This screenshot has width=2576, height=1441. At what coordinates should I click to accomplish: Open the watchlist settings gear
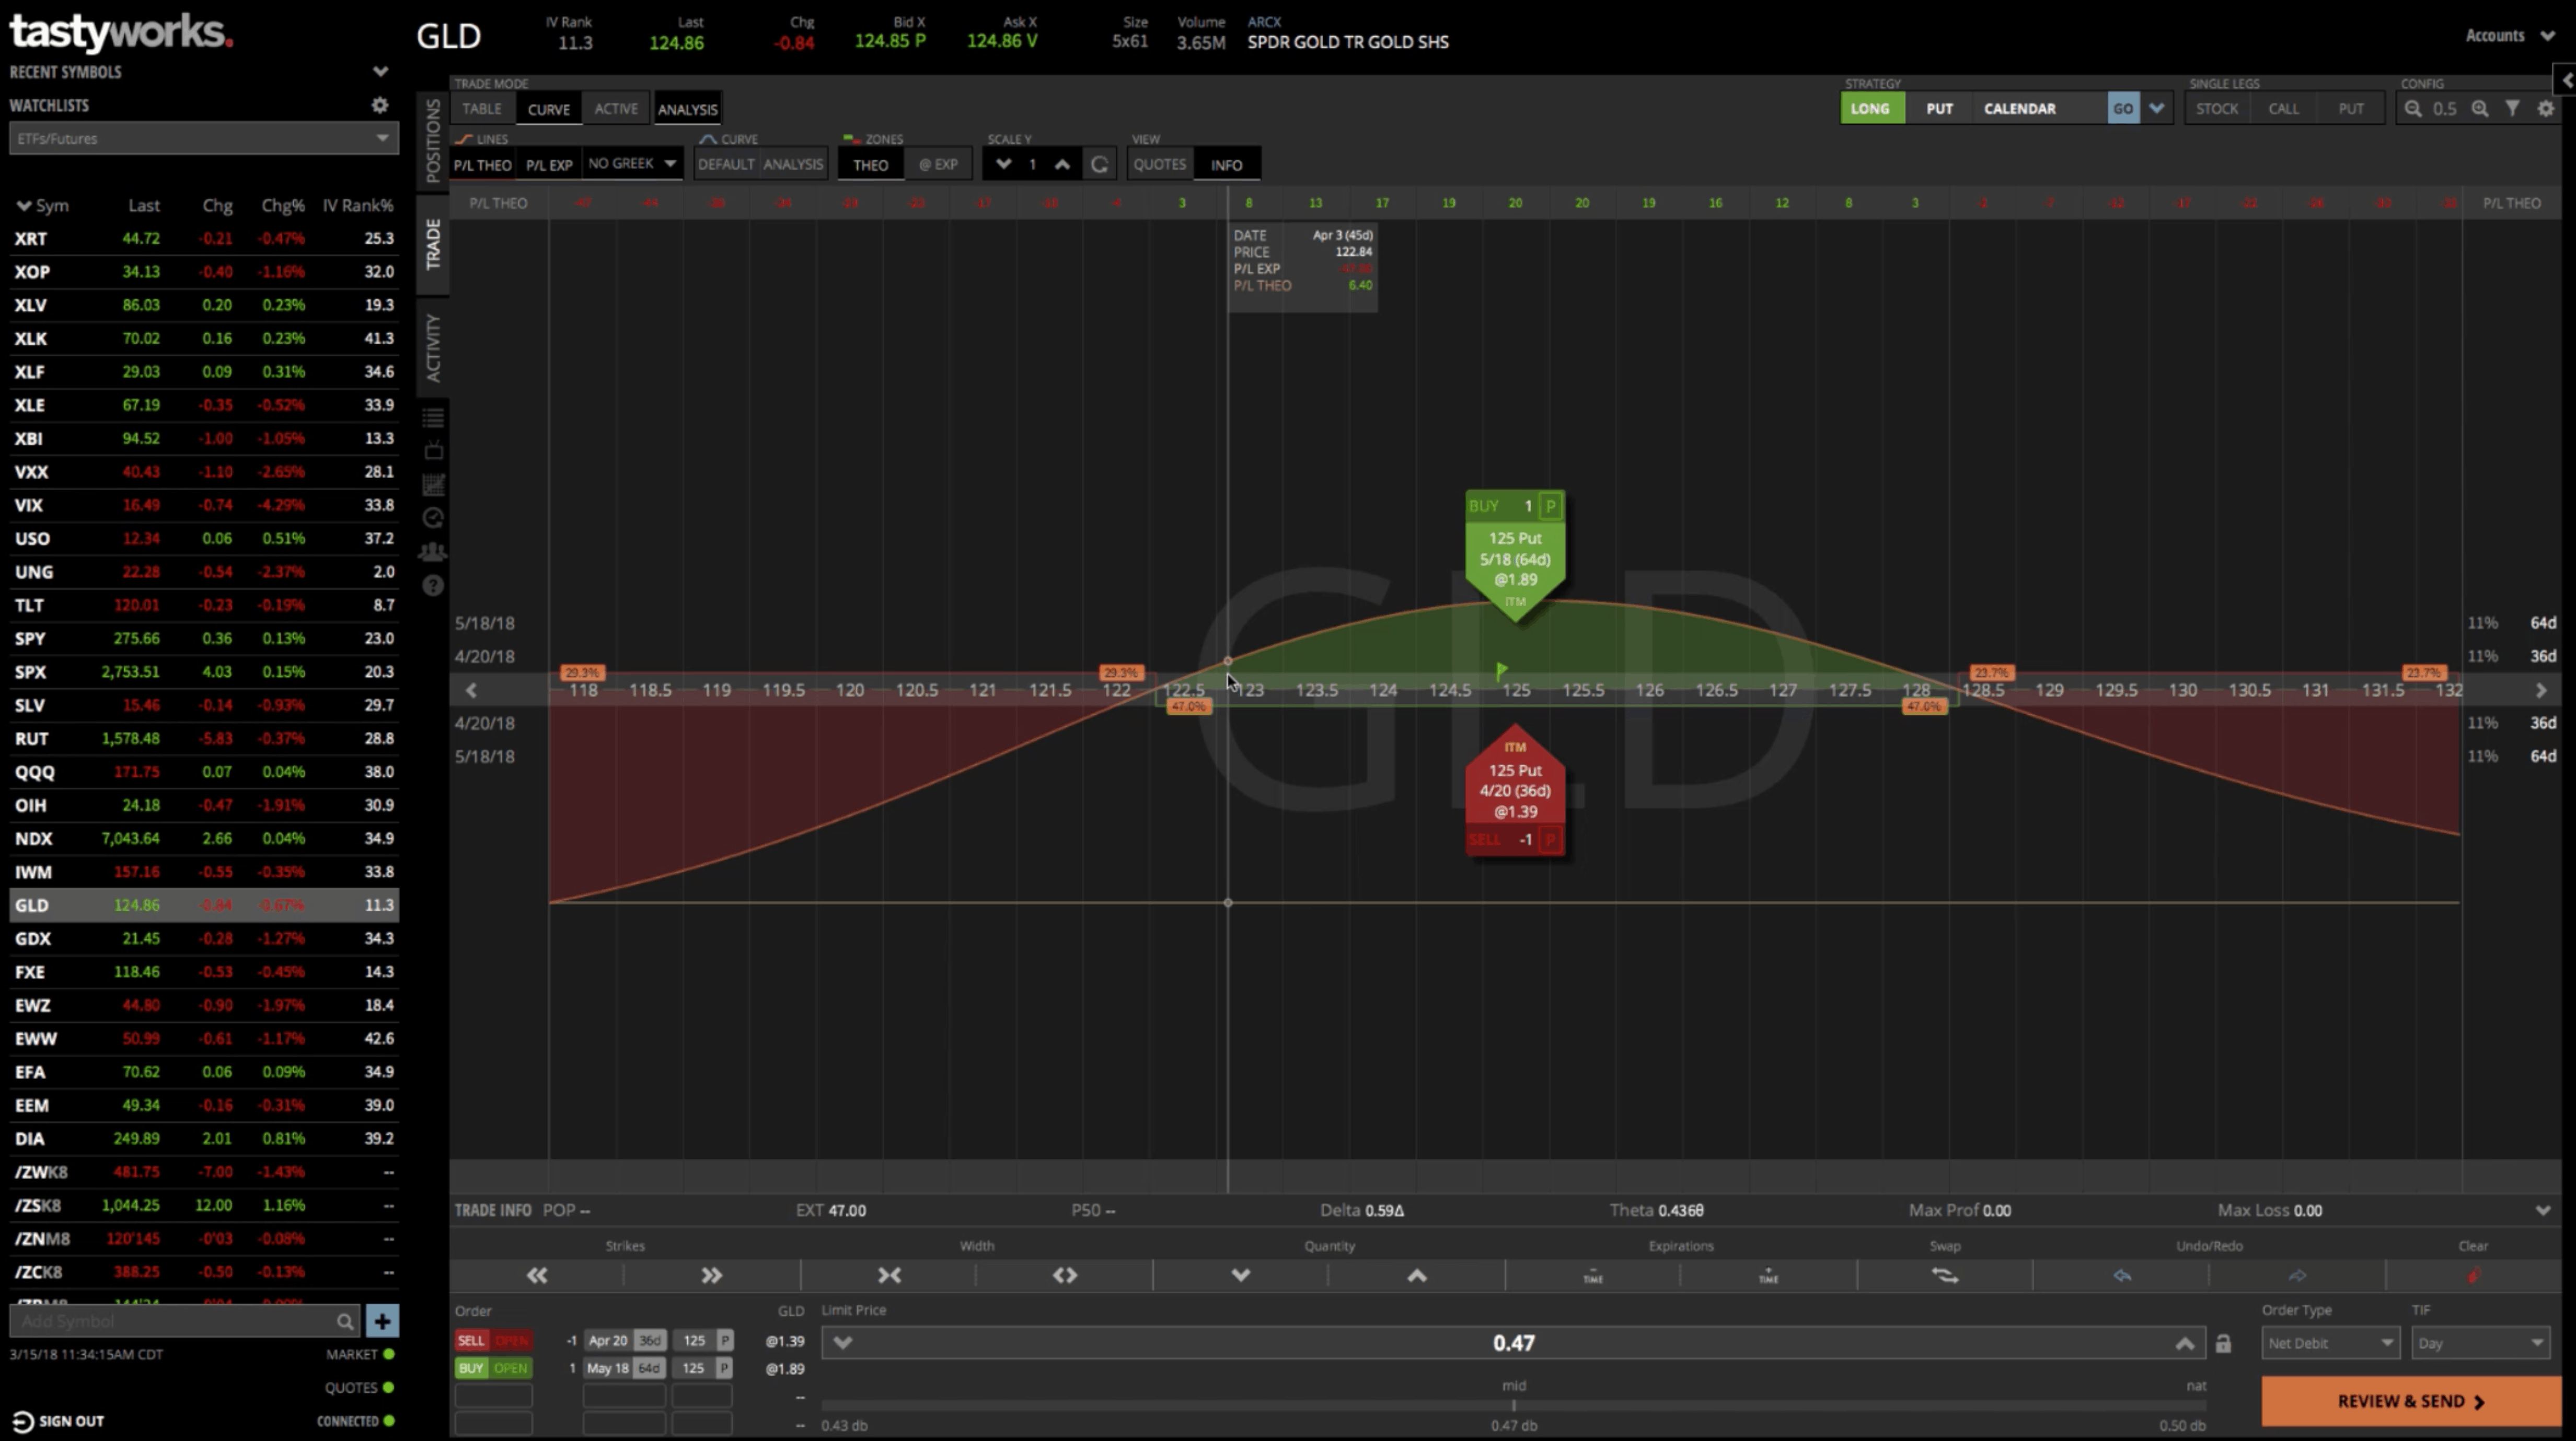[380, 105]
